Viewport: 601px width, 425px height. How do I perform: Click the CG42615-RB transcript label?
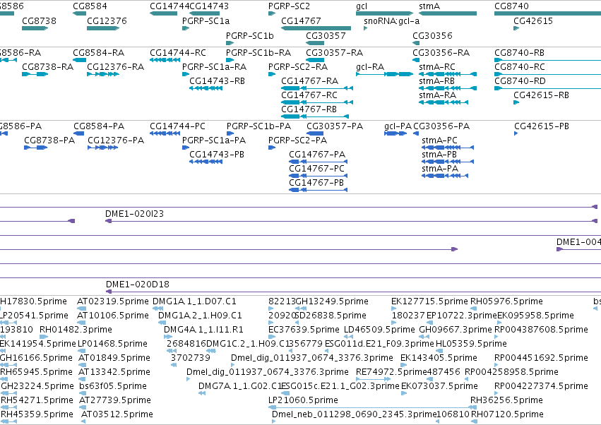(541, 95)
